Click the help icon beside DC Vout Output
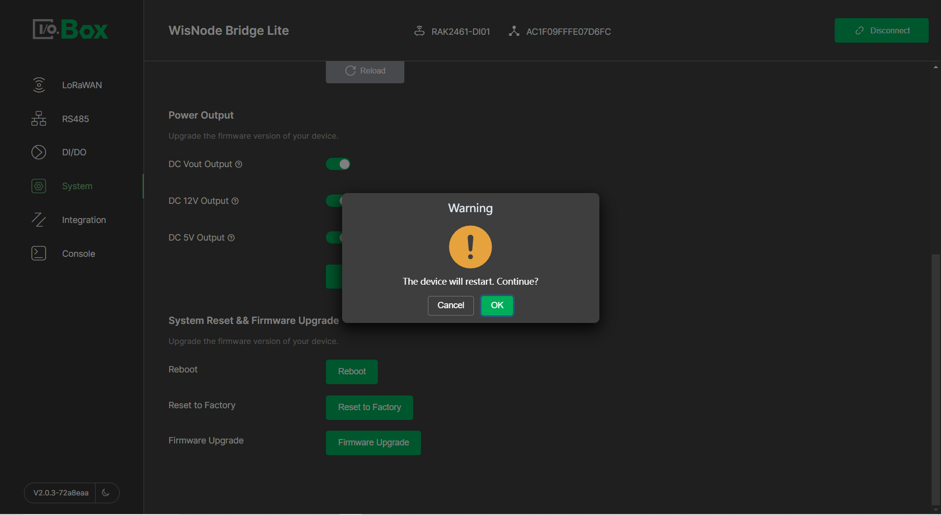 pos(239,165)
